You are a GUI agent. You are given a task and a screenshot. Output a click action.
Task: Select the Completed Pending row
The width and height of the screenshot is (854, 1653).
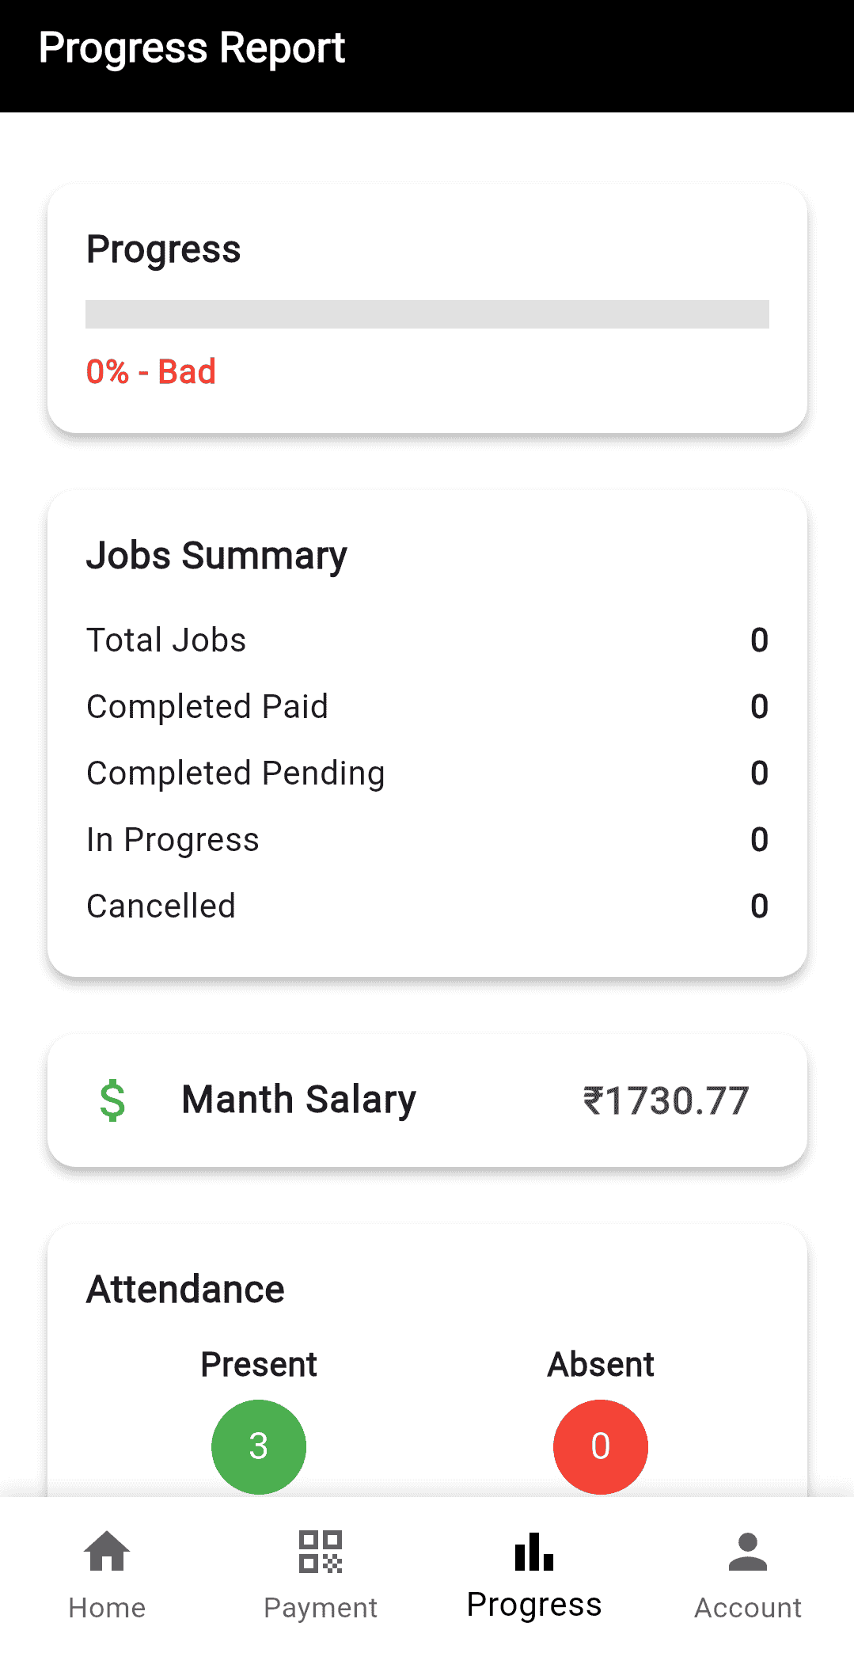pyautogui.click(x=427, y=773)
